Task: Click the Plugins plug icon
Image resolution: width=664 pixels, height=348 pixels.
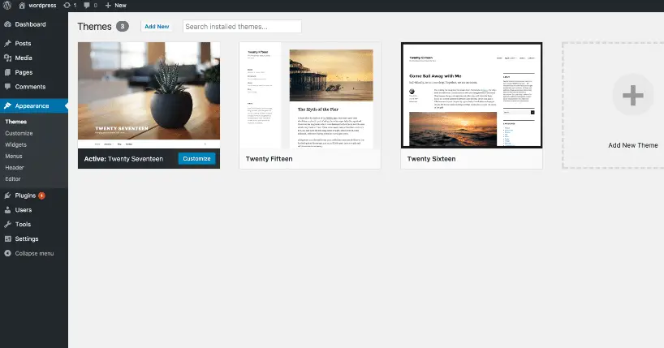Action: click(x=7, y=195)
